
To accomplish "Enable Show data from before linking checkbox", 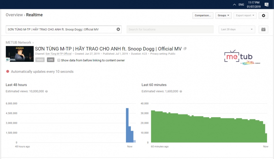I will click(59, 60).
